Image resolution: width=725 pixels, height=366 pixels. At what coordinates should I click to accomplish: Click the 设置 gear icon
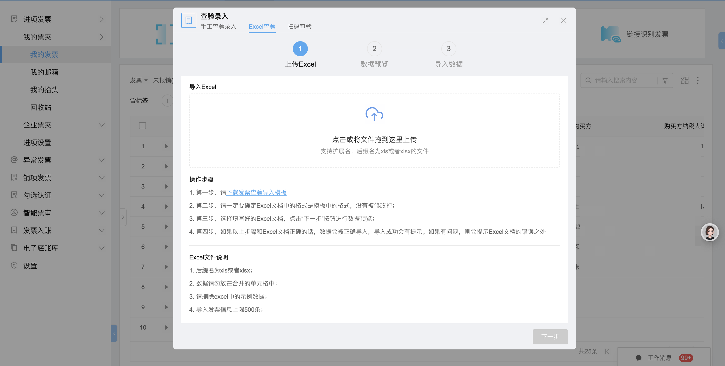[x=14, y=265]
